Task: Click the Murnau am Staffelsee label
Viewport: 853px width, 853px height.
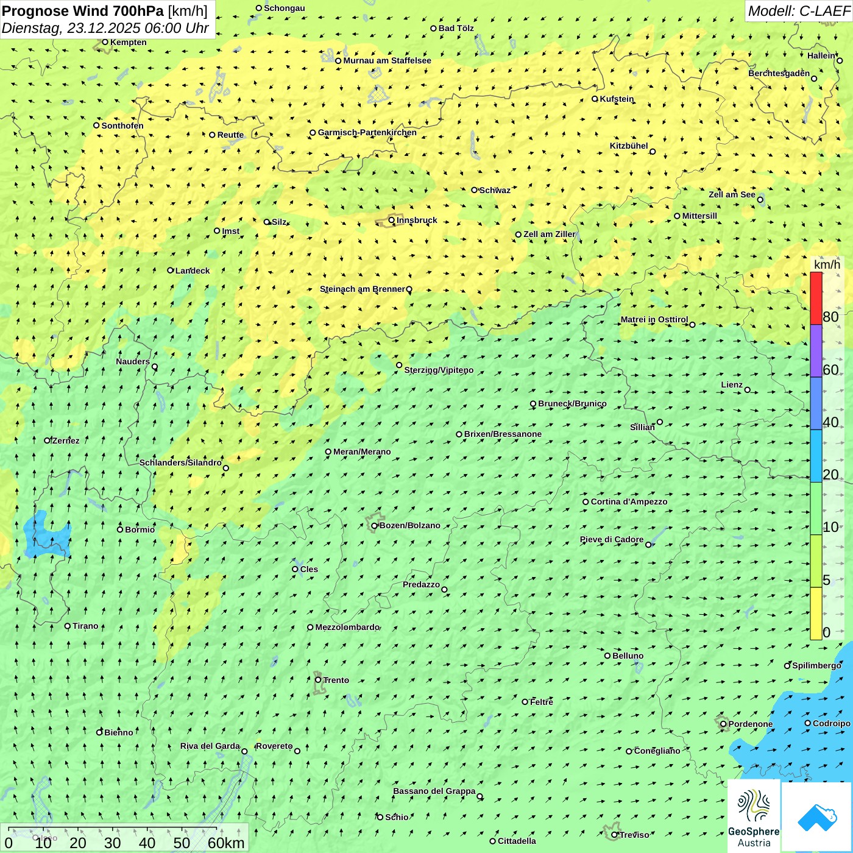Action: (387, 60)
